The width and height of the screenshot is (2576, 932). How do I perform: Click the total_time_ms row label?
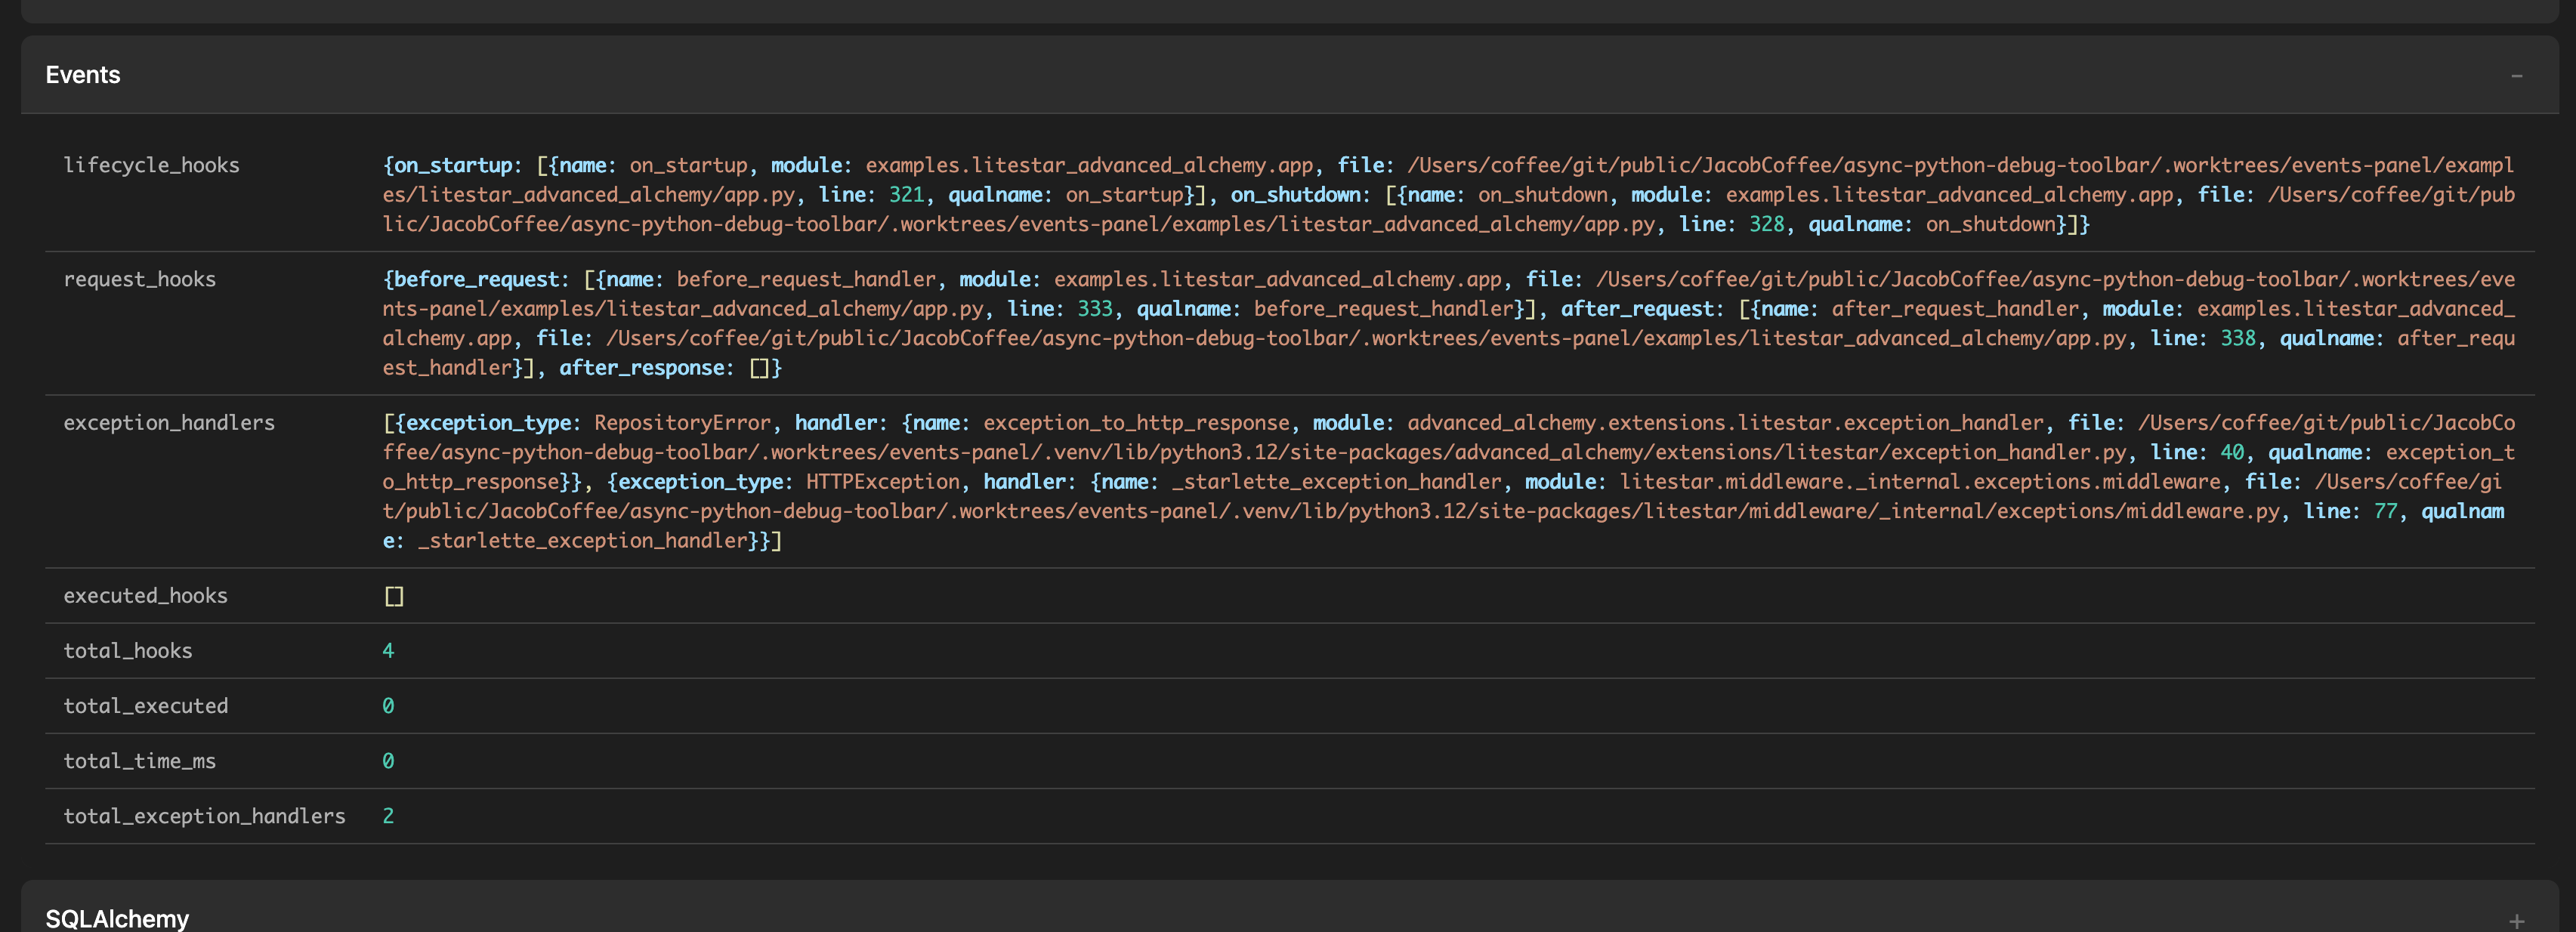tap(139, 761)
